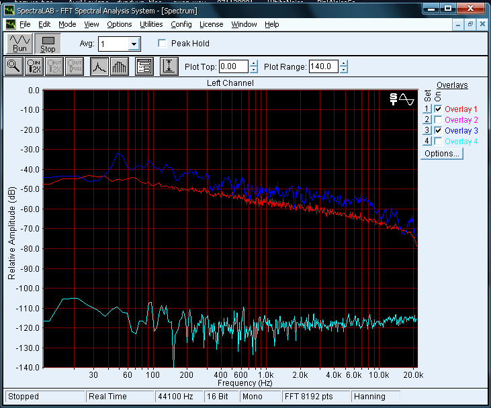This screenshot has height=408, width=491.
Task: Increase Plot Range with up arrow
Action: (x=344, y=63)
